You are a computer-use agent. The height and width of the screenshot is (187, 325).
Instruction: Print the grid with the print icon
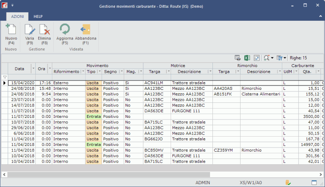coord(238,58)
